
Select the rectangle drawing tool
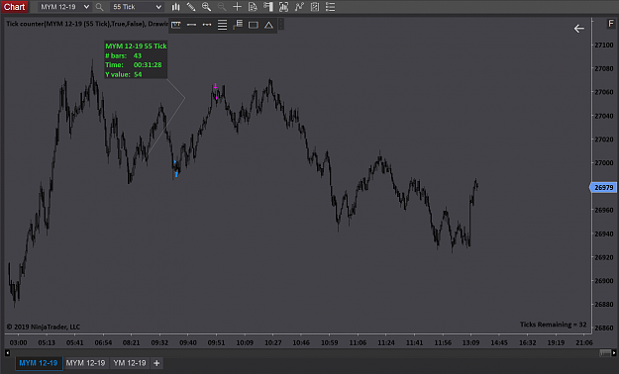(254, 25)
